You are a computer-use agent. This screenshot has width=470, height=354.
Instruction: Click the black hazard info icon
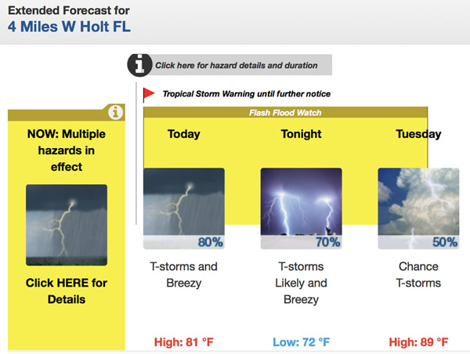[139, 65]
